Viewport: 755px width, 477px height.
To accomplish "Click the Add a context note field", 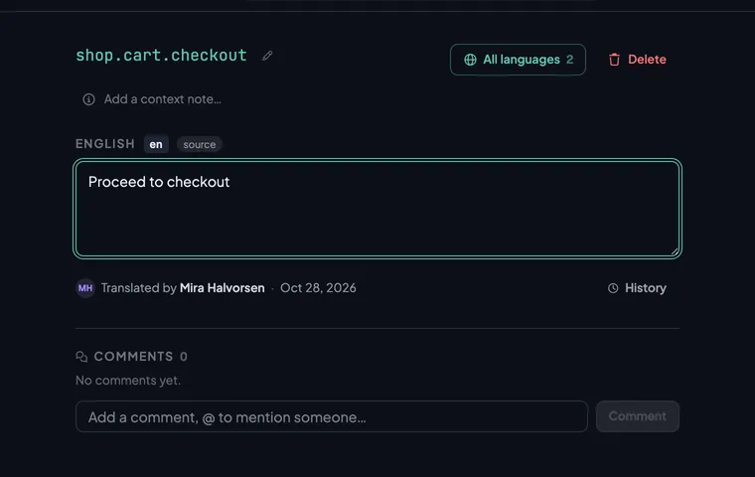I will click(162, 99).
